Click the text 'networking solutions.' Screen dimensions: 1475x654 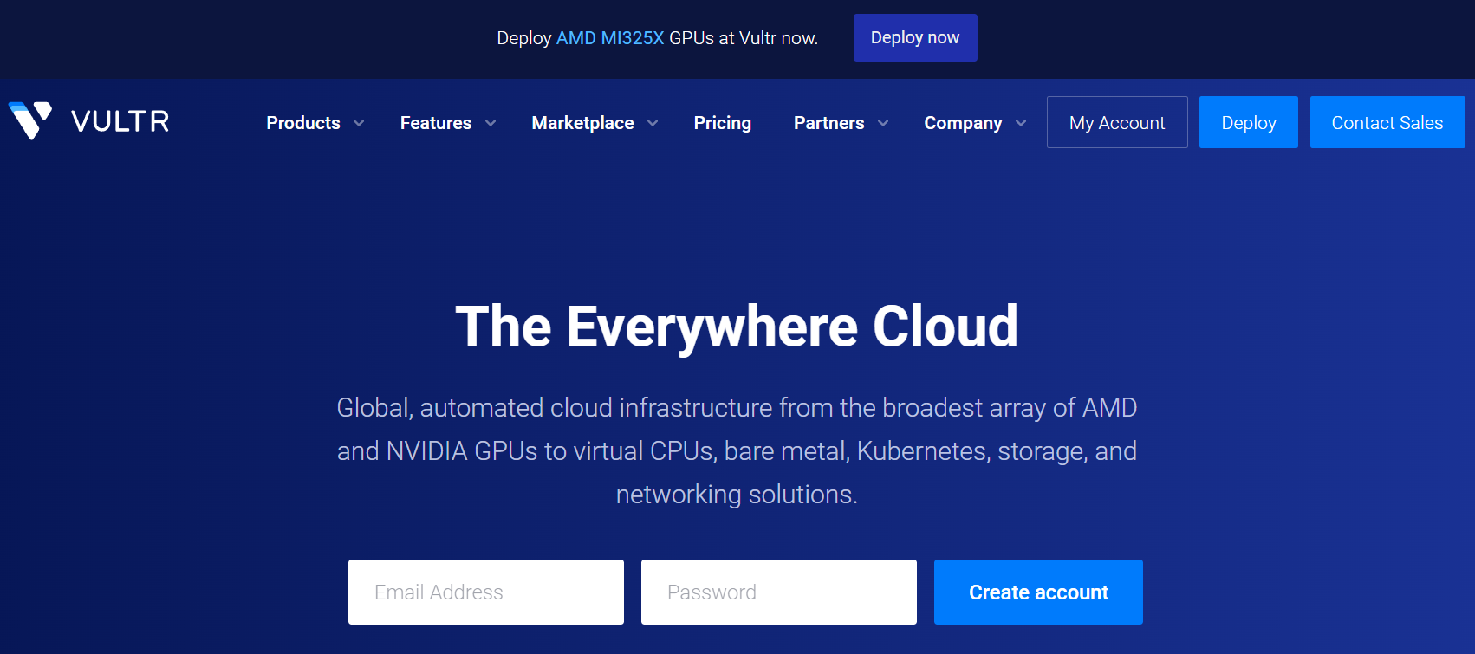[737, 495]
